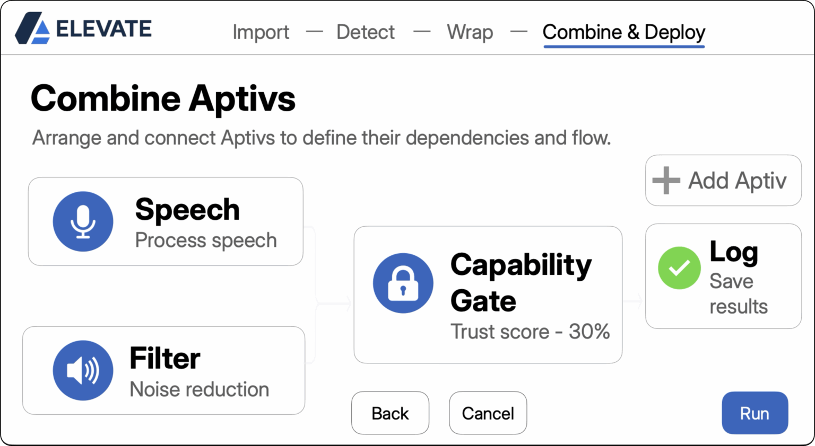Click the Log Save results card text
Image resolution: width=815 pixels, height=446 pixels.
[x=738, y=293]
